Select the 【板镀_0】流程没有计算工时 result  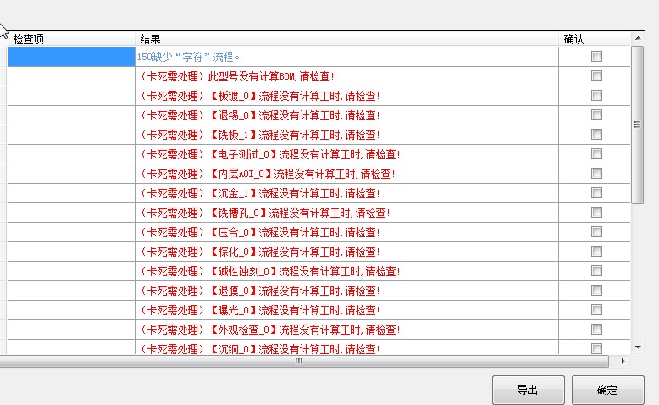294,96
